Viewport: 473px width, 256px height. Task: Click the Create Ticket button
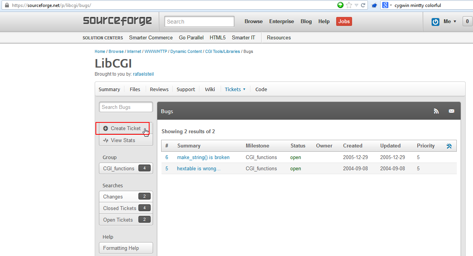coord(126,128)
